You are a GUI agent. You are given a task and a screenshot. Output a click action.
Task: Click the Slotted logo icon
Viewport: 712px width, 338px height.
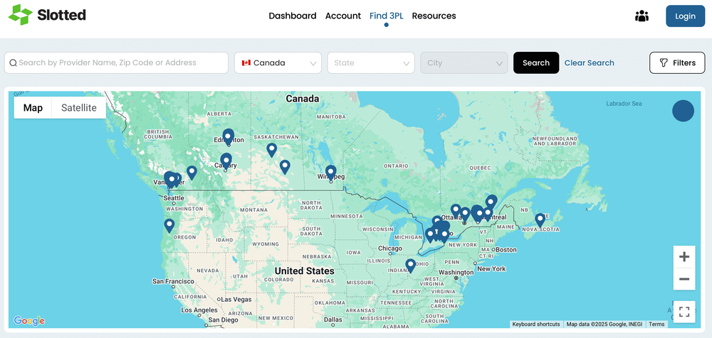[x=20, y=15]
